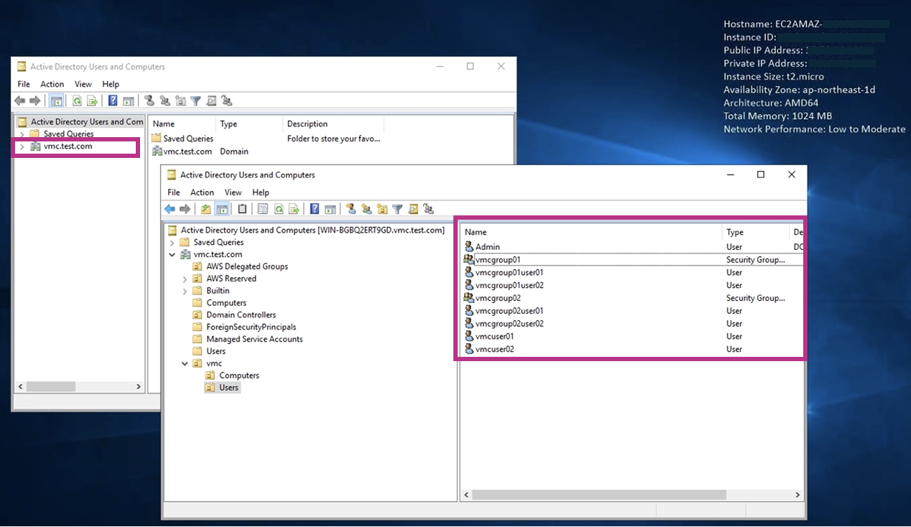Click the clipboard Paste icon in front toolbar
The height and width of the screenshot is (527, 911).
[x=242, y=209]
